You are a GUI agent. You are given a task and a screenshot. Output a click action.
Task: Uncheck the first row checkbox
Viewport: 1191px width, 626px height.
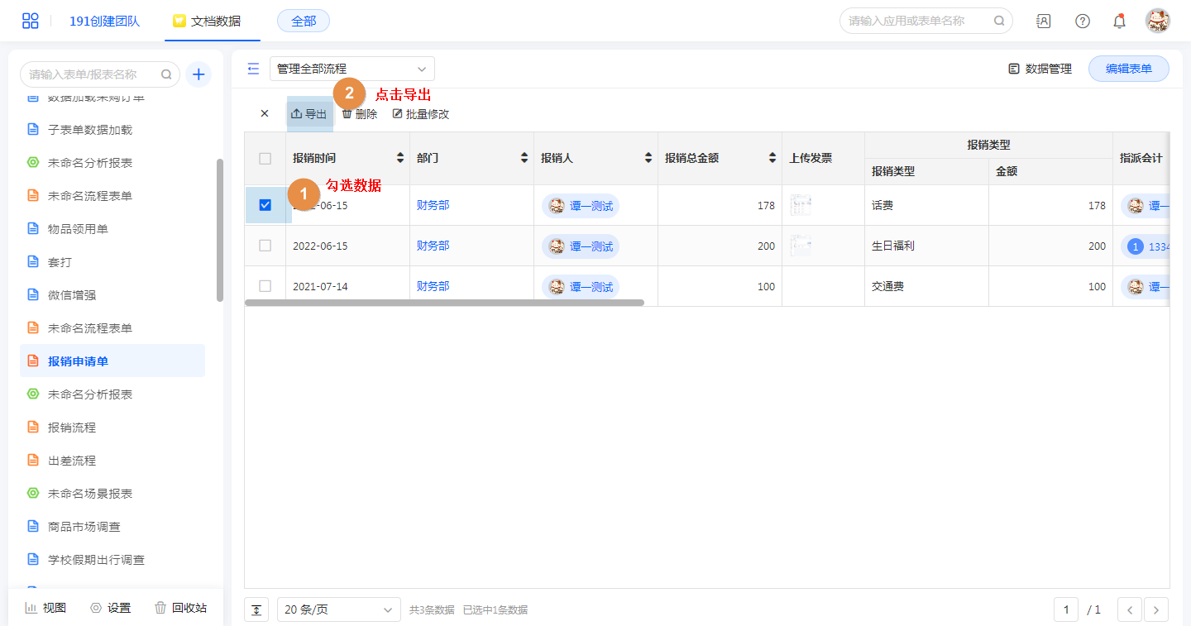265,205
